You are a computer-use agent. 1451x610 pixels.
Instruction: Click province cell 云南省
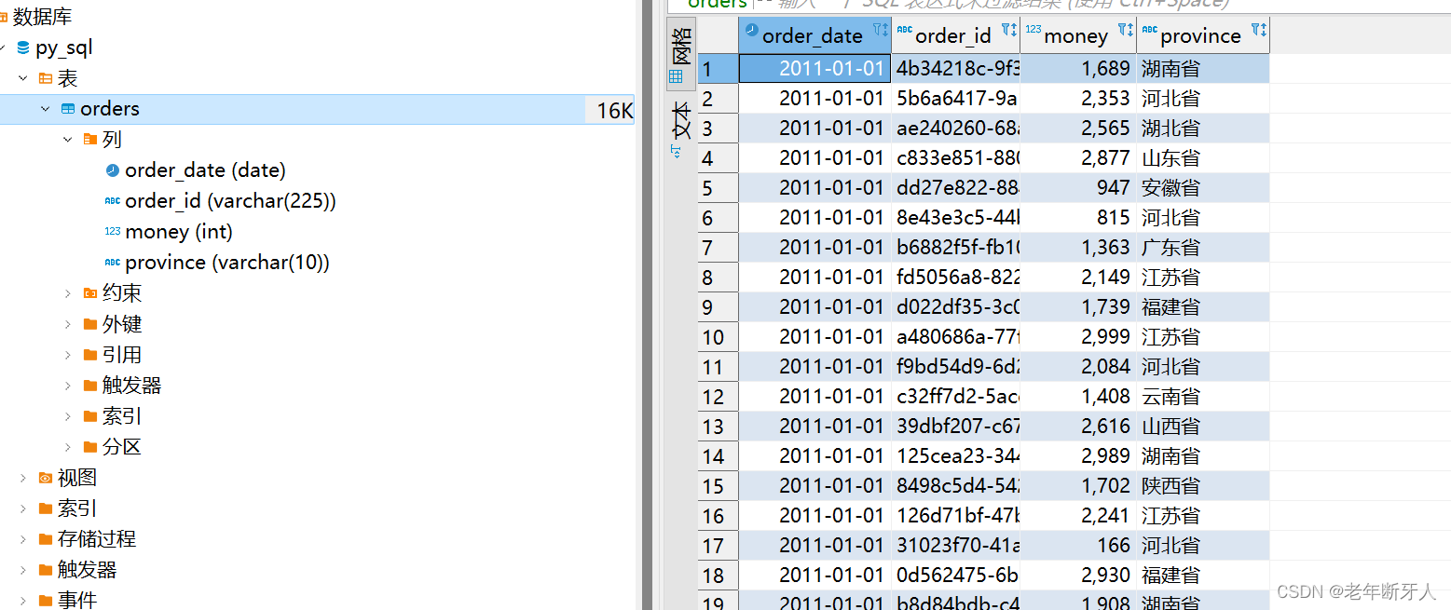pos(1203,397)
